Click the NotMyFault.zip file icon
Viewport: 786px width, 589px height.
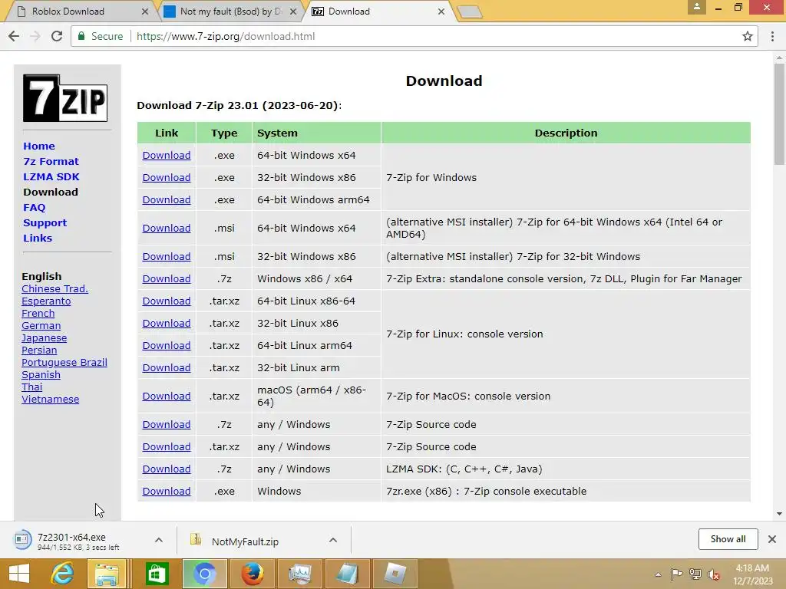[x=196, y=539]
